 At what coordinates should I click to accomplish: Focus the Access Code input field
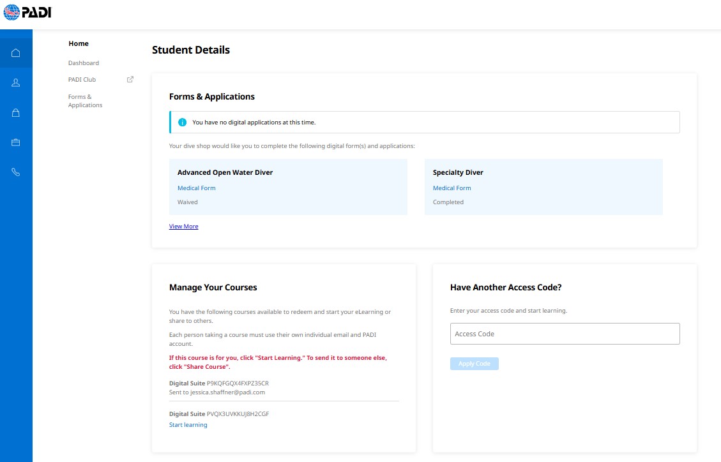[x=565, y=334]
